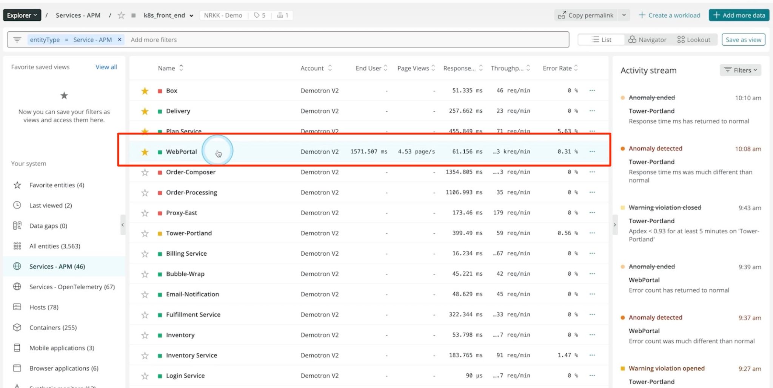Toggle the favorite star for Order-Composer
This screenshot has width=773, height=388.
coord(145,172)
